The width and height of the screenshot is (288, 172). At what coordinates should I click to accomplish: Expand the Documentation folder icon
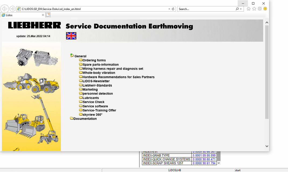(x=72, y=118)
